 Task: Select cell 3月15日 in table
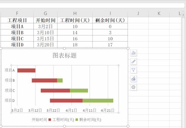(x=45, y=39)
